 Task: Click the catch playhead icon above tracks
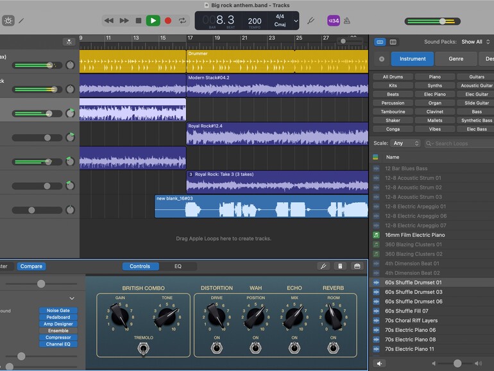69,42
